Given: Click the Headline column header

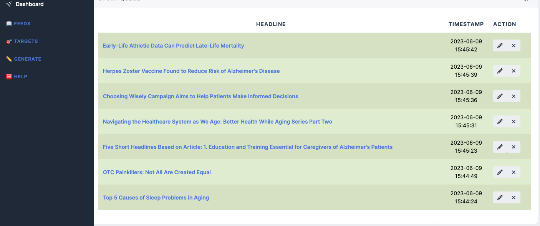Looking at the screenshot, I should 271,24.
